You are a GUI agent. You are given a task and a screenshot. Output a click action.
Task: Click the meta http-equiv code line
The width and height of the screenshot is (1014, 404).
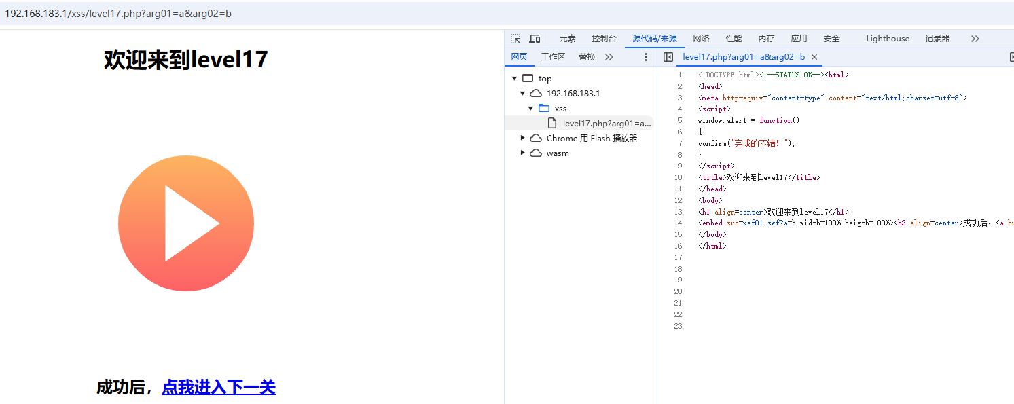click(832, 98)
